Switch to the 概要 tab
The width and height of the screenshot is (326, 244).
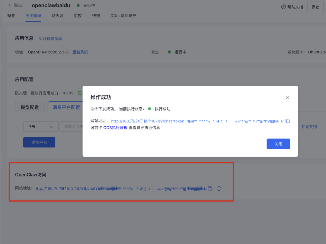tap(11, 15)
